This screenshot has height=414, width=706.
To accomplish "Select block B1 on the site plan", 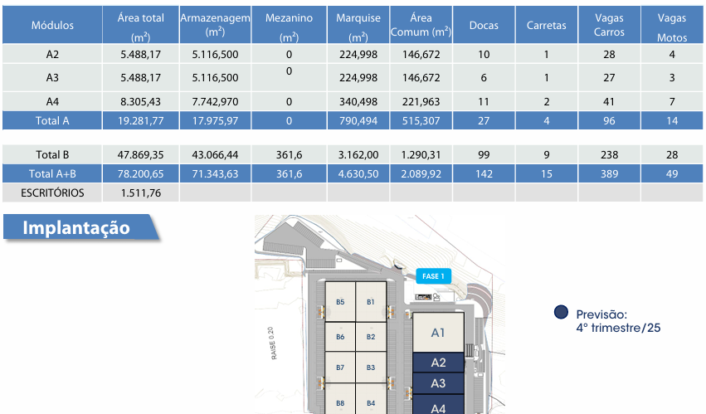I will 371,302.
